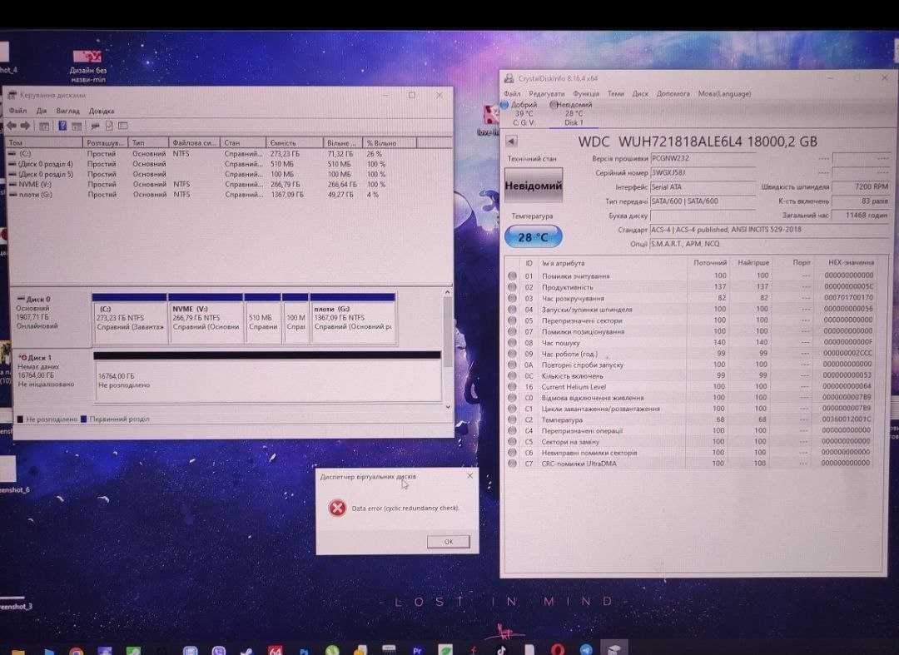The height and width of the screenshot is (655, 899).
Task: Sort volumes by the % Вільно column header
Action: point(390,142)
